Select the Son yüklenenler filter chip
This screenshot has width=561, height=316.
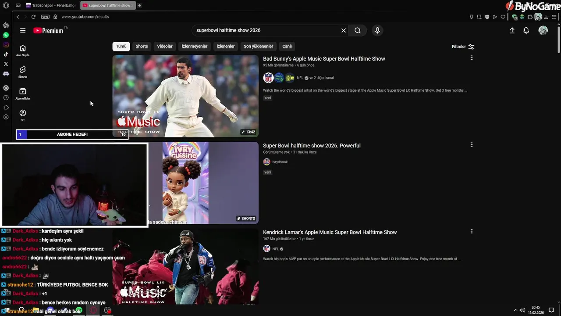[259, 46]
